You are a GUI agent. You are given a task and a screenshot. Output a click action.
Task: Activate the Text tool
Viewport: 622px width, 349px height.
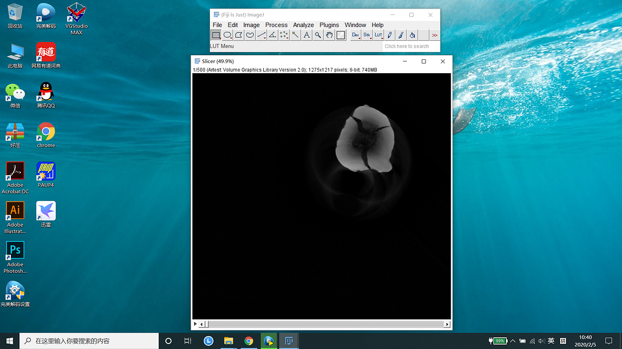(x=306, y=35)
